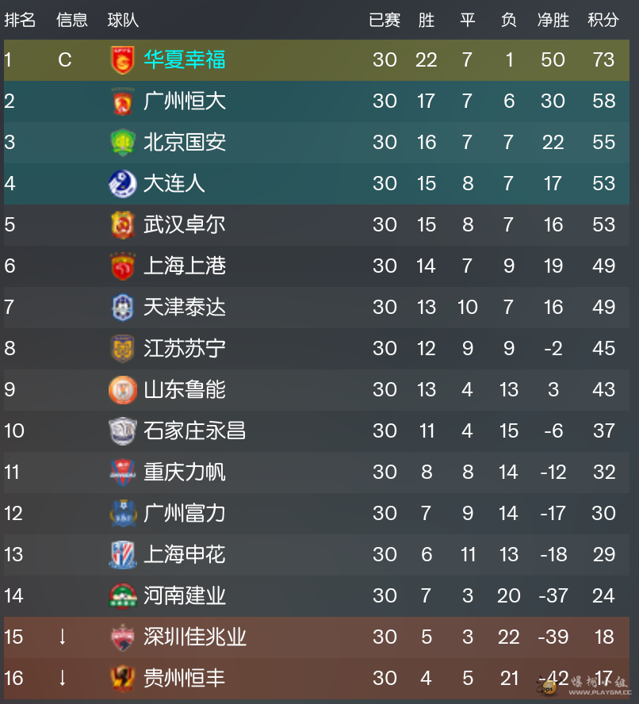The height and width of the screenshot is (704, 639).
Task: Sort standings by 净胜 header
Action: click(x=553, y=20)
